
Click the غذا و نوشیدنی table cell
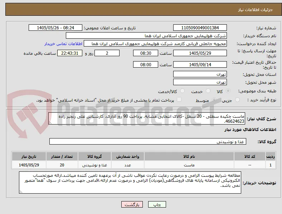tap(94, 165)
